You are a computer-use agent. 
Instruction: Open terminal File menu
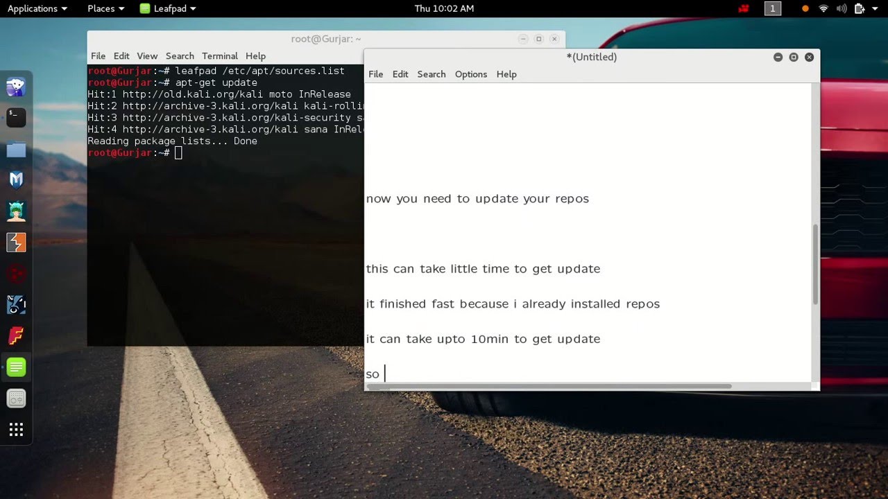(98, 56)
